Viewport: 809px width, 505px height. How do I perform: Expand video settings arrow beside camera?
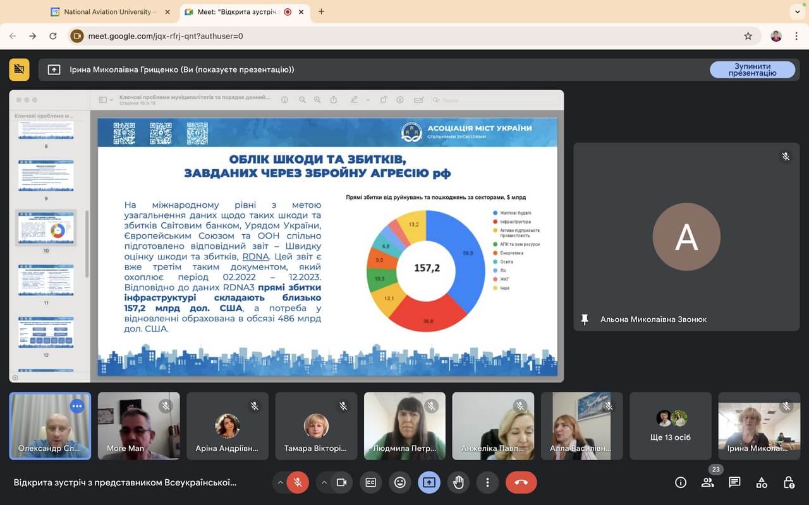324,482
